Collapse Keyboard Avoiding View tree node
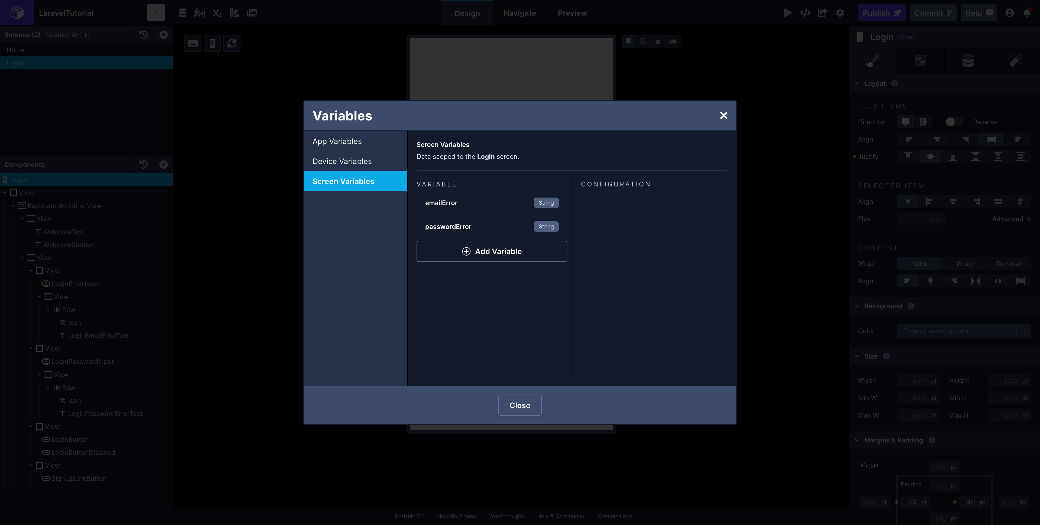Screen dimensions: 1040x525 pos(13,206)
